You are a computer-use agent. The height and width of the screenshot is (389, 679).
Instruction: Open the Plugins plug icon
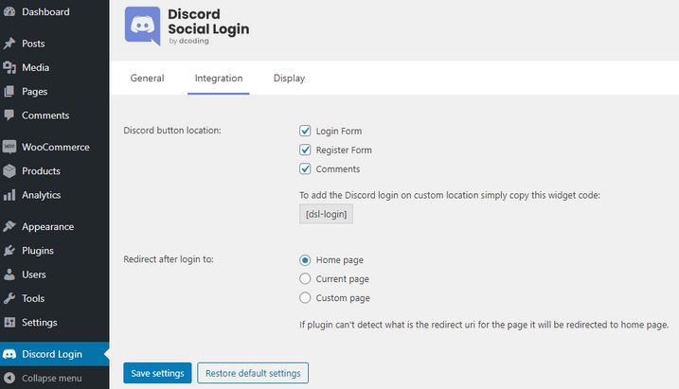[x=9, y=251]
